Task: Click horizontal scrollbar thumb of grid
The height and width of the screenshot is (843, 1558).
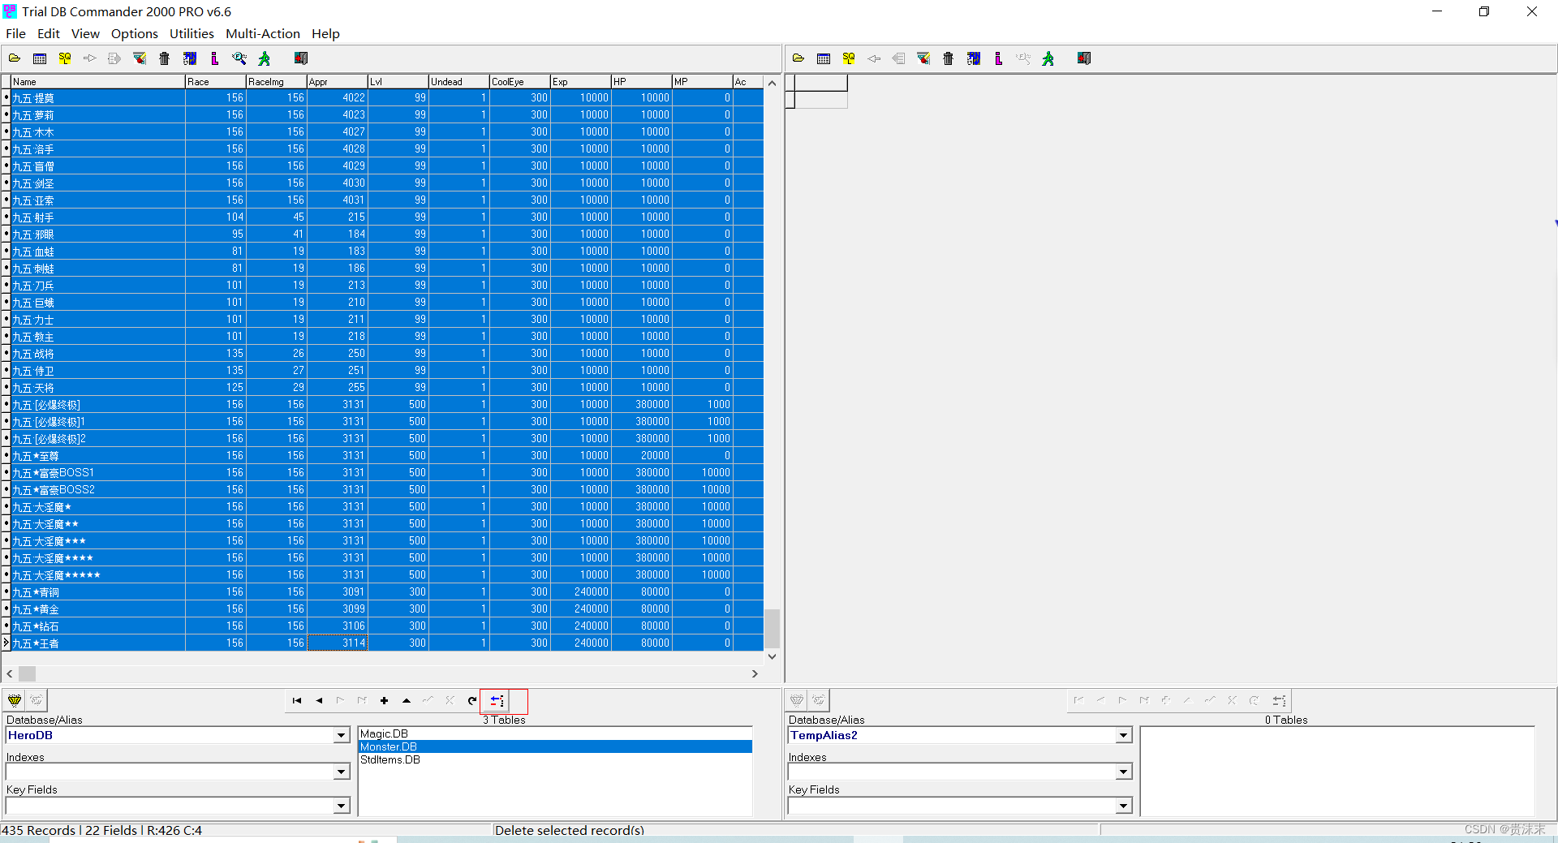Action: coord(28,673)
